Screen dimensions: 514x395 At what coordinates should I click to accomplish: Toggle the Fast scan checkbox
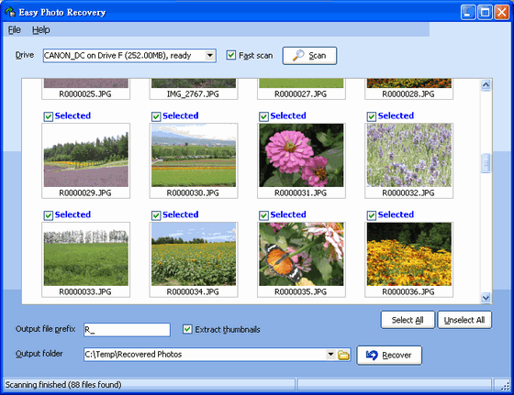point(230,55)
